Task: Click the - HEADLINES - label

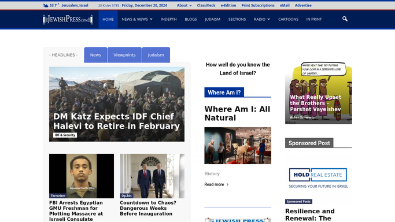Action: click(x=64, y=55)
